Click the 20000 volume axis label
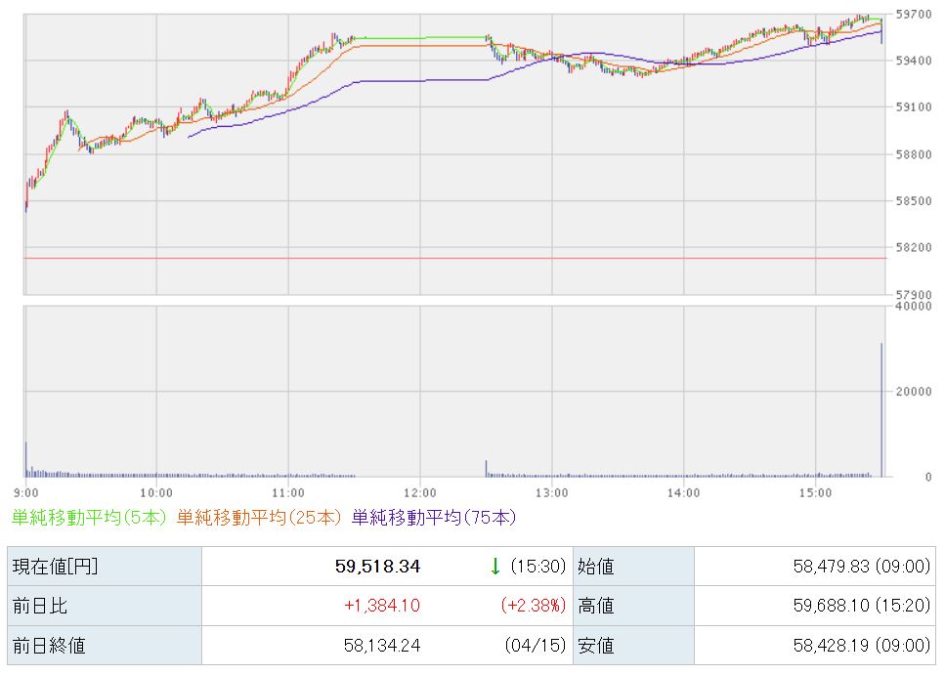 point(911,392)
